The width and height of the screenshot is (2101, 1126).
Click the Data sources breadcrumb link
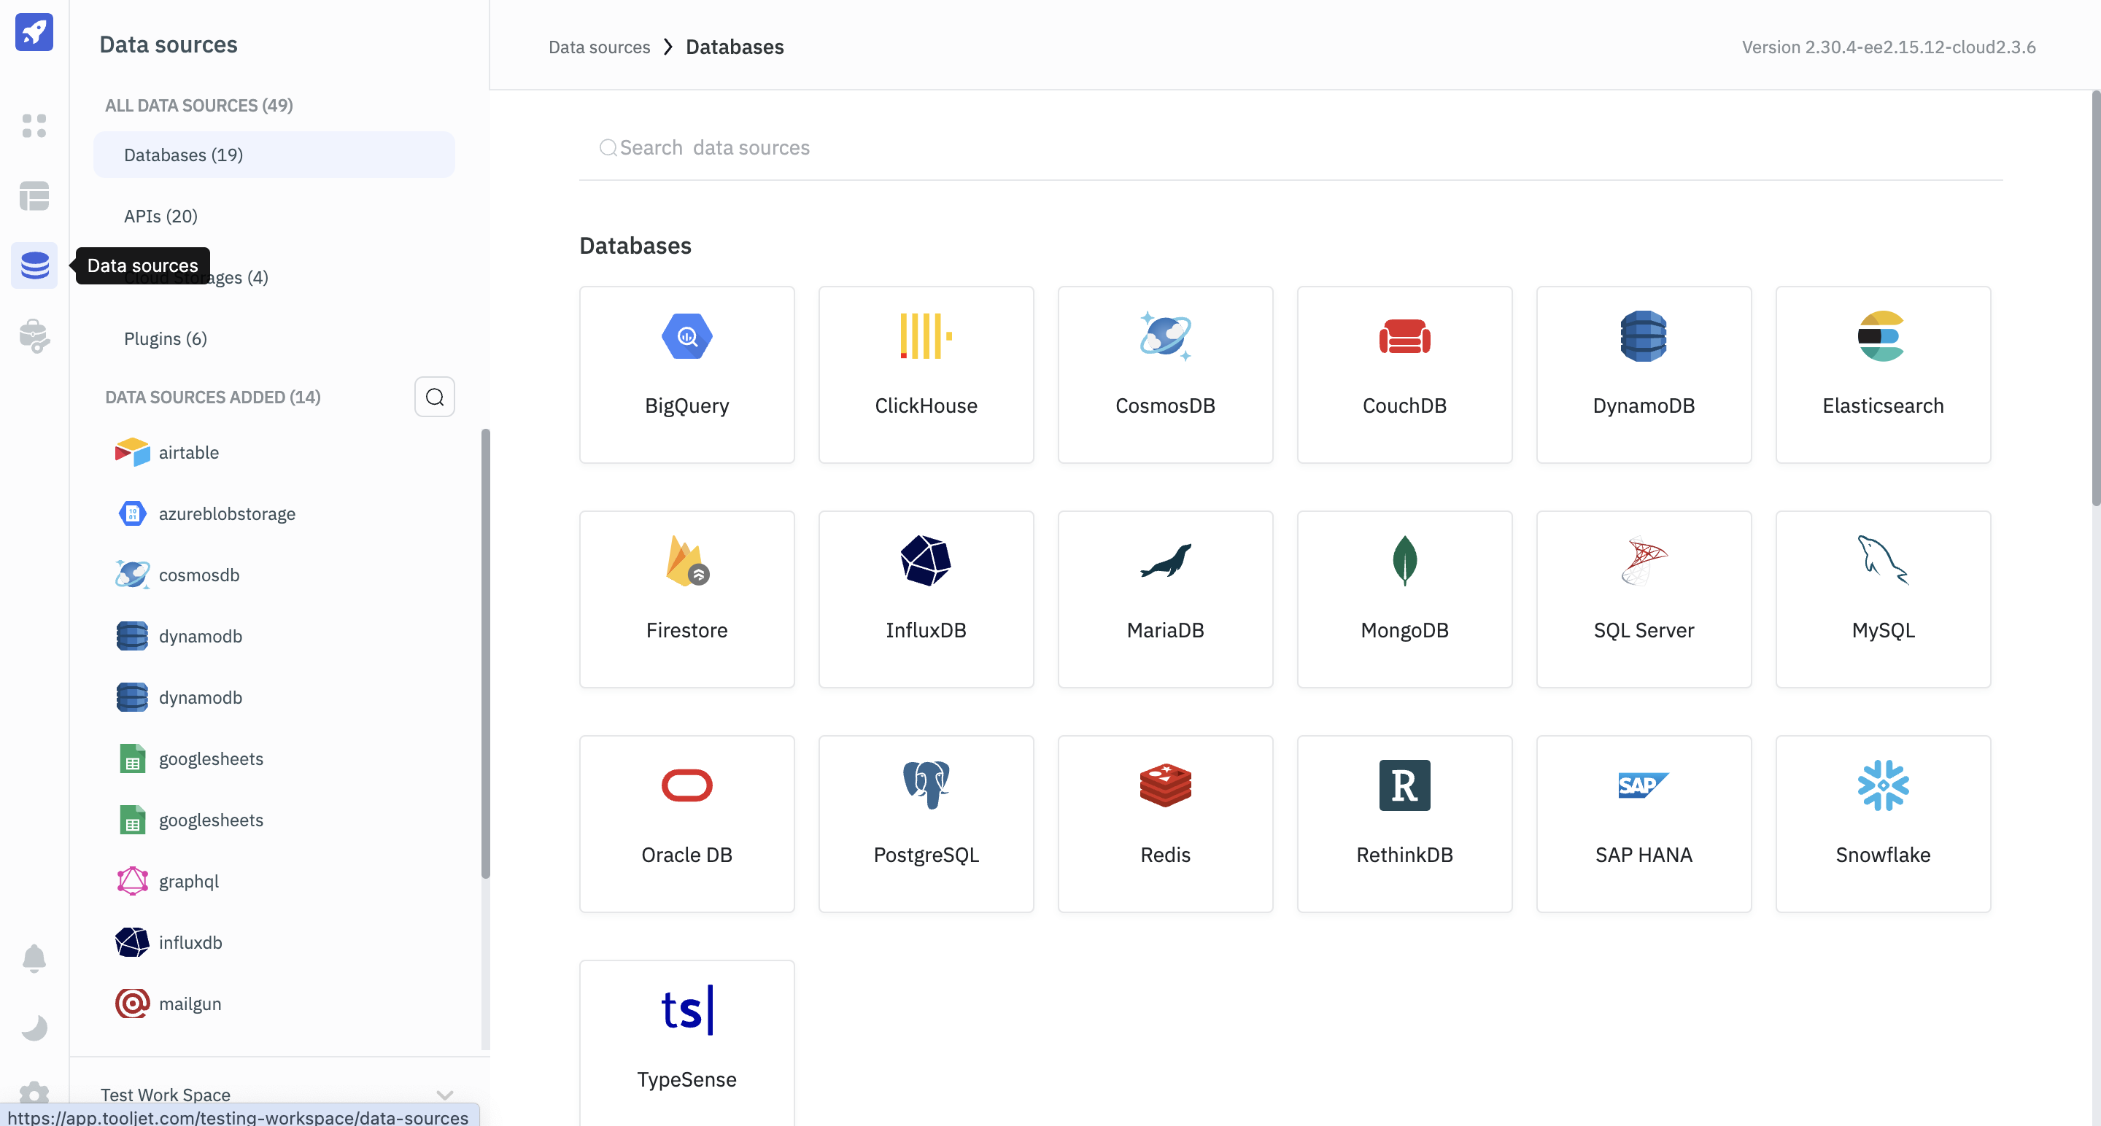pos(599,47)
